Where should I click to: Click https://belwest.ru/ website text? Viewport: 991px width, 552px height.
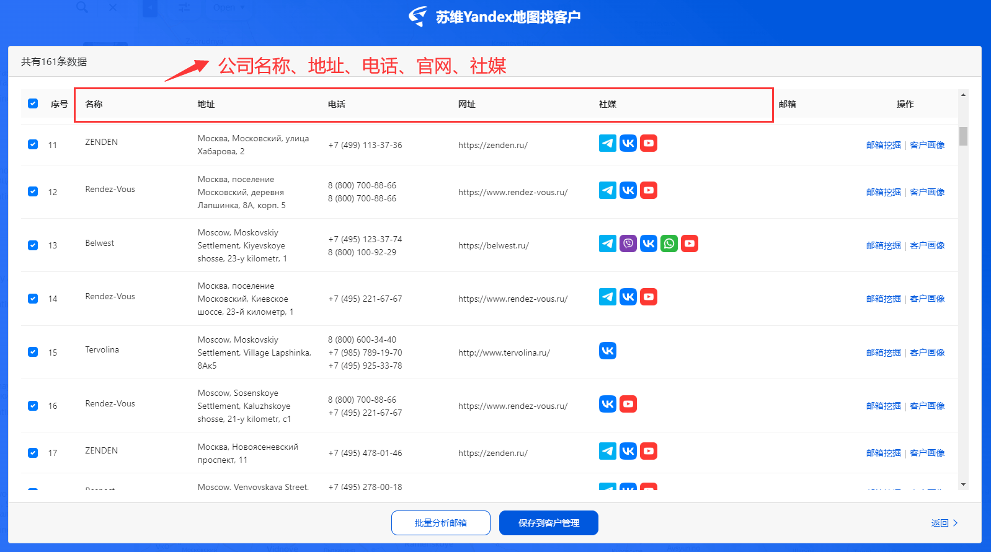[494, 245]
